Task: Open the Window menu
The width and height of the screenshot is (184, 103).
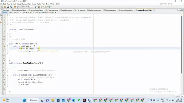Action: [x=53, y=4]
